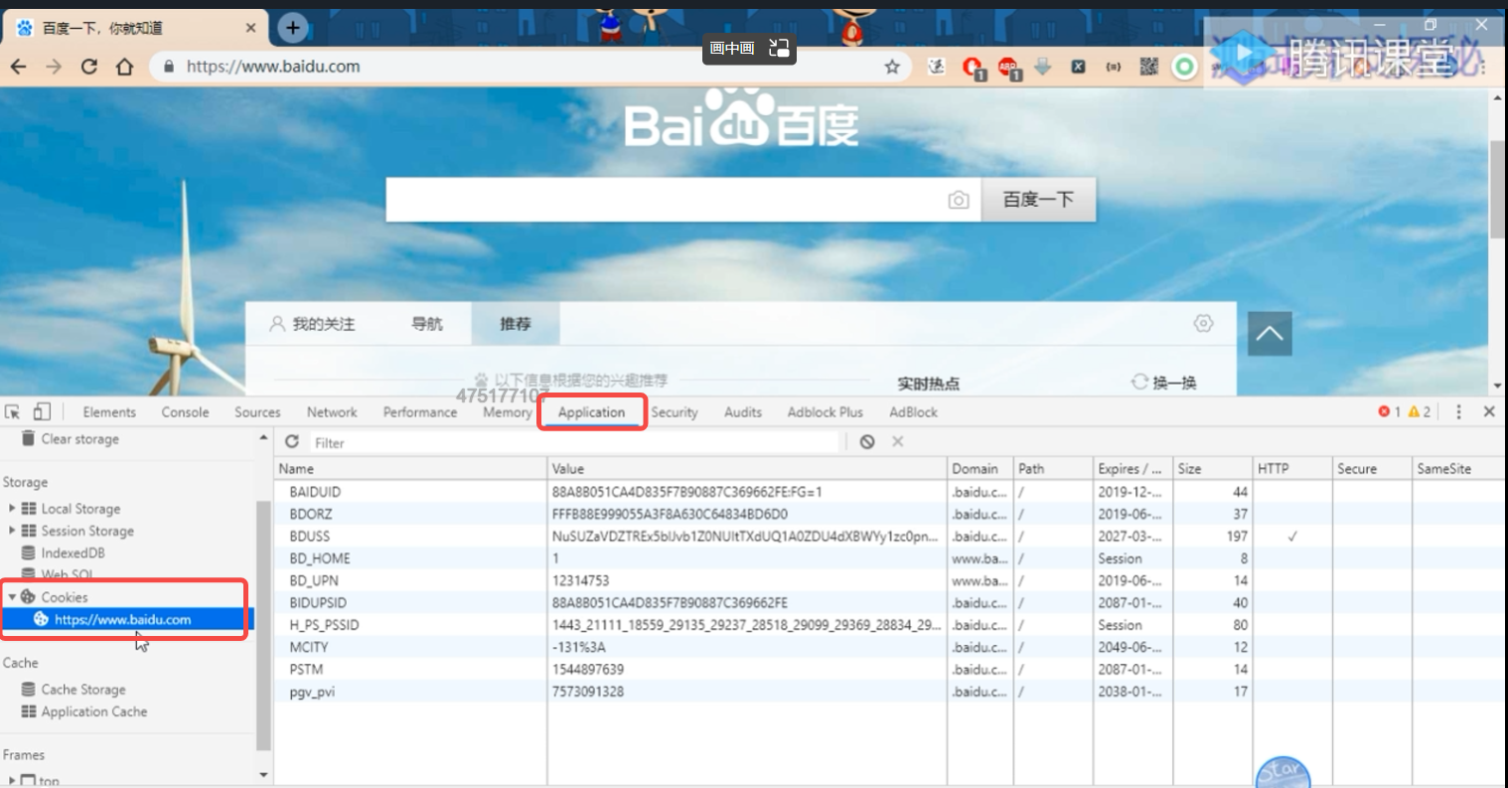Image resolution: width=1508 pixels, height=788 pixels.
Task: Select the Application tab
Action: click(x=591, y=411)
